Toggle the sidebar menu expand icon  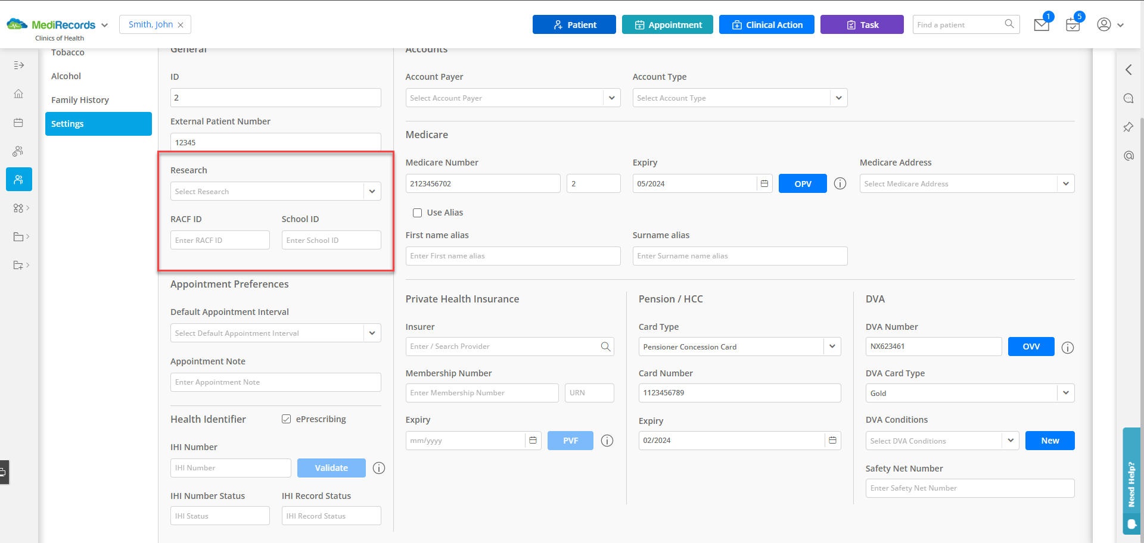tap(18, 65)
